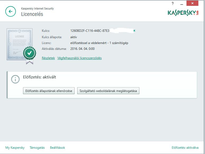Click the activation date 2016. 04. 04. 0:00
Viewport: 205px width, 154px height.
pos(82,49)
